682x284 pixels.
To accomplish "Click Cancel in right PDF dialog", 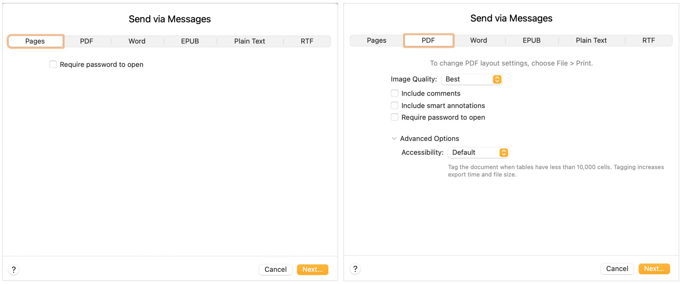I will click(x=617, y=269).
